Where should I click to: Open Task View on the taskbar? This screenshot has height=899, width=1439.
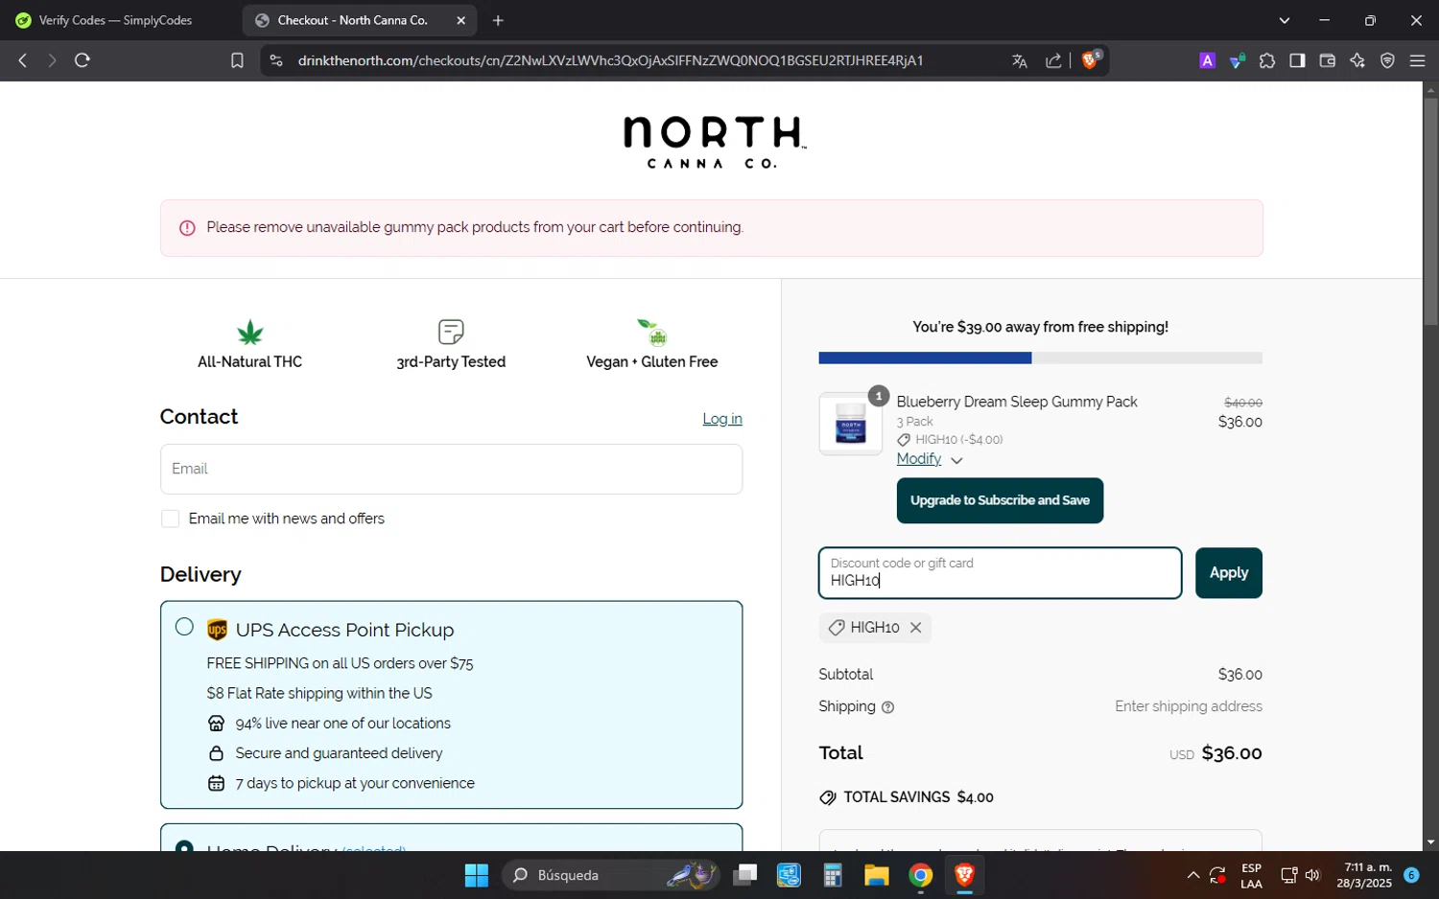(x=745, y=875)
